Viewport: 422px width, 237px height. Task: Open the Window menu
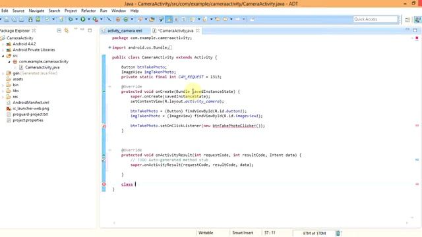[119, 11]
